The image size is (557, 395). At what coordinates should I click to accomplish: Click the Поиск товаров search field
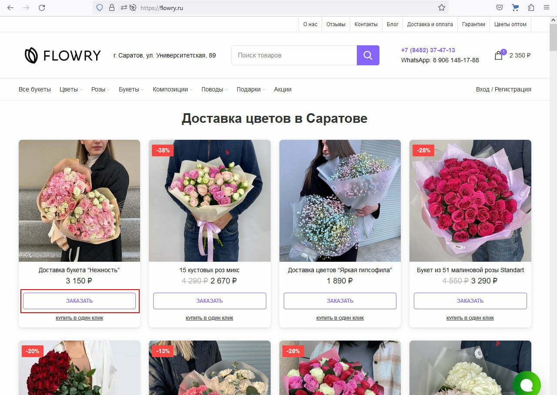click(x=294, y=55)
